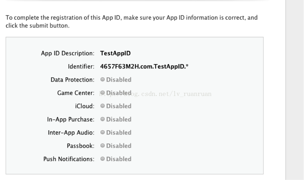Click the Push Notifications status dot
Viewport: 304px width, 180px height.
103,159
